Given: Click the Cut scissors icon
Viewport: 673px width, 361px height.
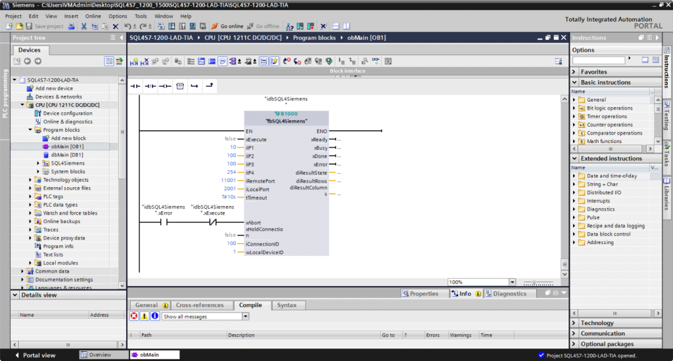Looking at the screenshot, I should [84, 26].
